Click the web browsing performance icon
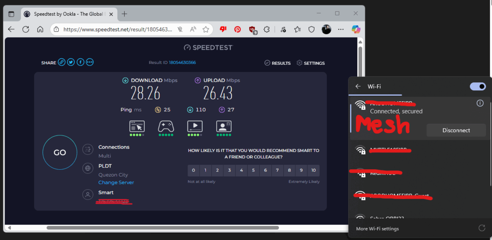Screen dimensions: 492x240 (137, 126)
